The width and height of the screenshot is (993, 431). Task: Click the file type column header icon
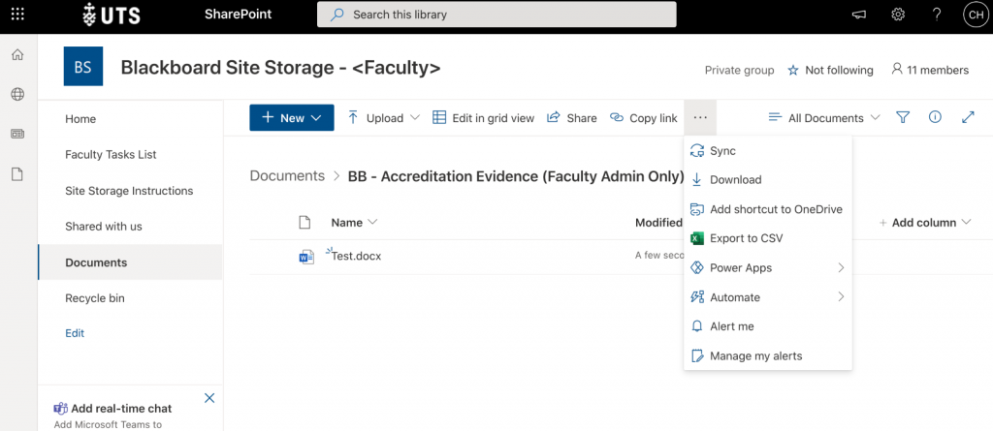(x=304, y=222)
